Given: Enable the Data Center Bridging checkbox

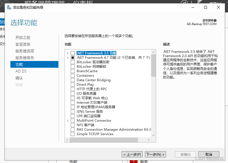Looking at the screenshot, I should coord(73,80).
